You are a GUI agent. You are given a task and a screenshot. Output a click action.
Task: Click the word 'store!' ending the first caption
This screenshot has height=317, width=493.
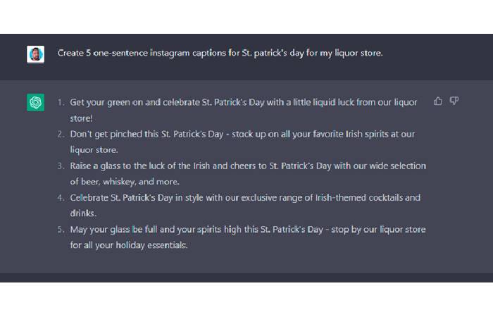[x=81, y=118]
